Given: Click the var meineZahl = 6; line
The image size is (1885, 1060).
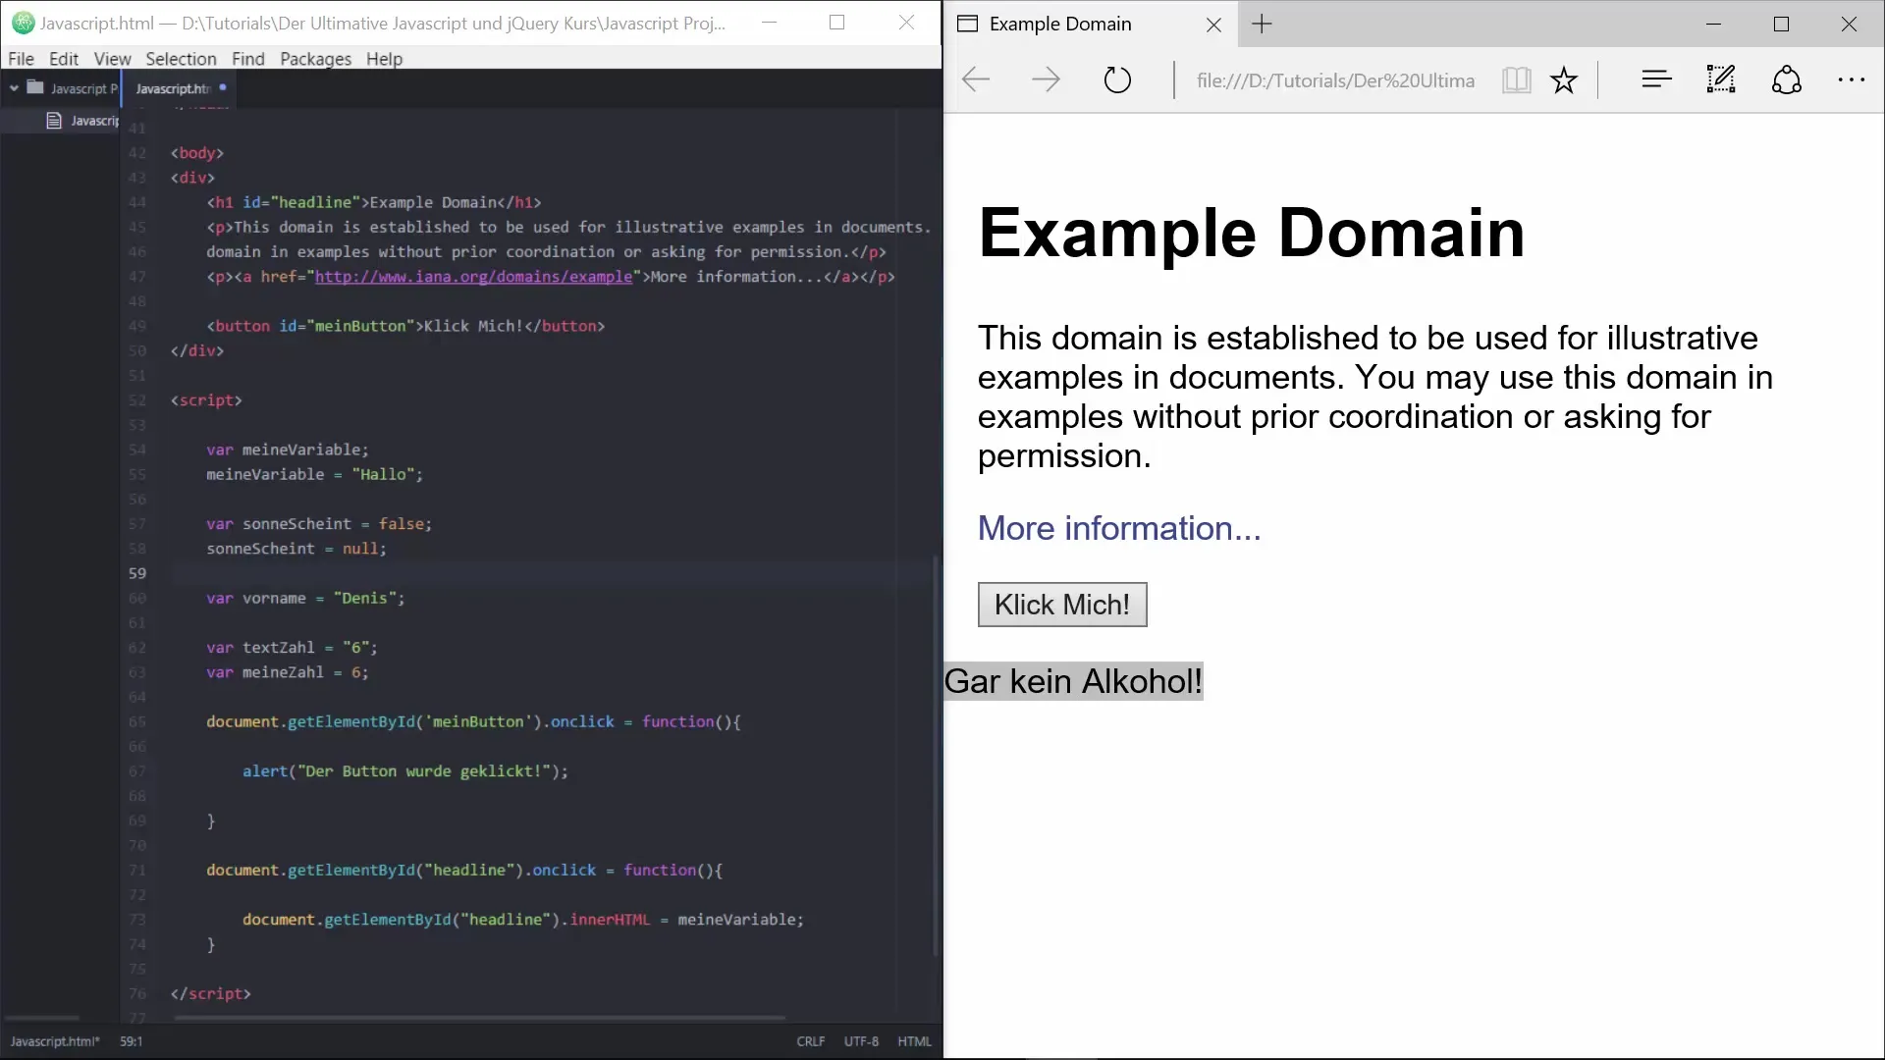Looking at the screenshot, I should (x=288, y=672).
